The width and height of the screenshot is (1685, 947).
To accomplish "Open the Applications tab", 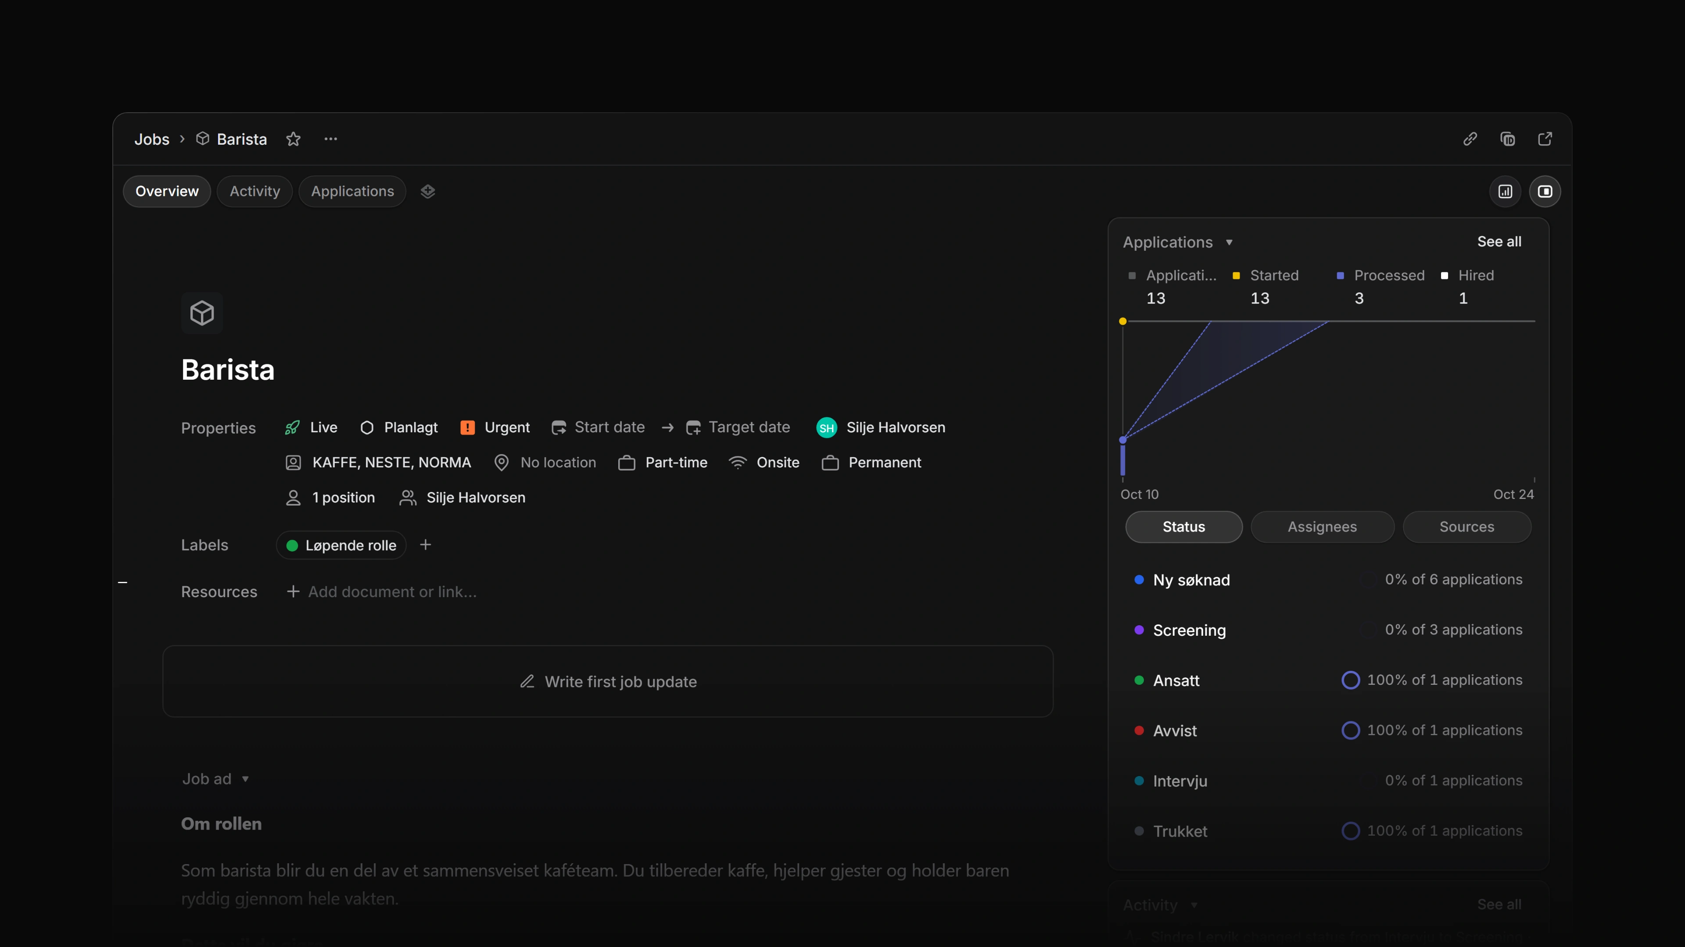I will pos(352,192).
